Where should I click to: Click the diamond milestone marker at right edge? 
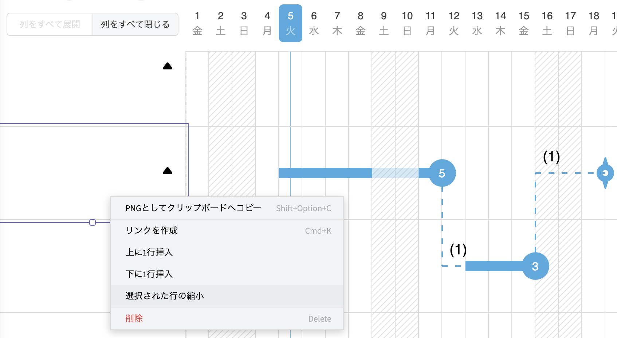(605, 173)
